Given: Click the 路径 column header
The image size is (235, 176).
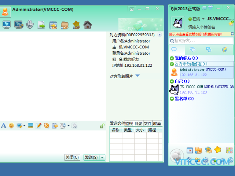Looking at the screenshot, I should (152, 130).
